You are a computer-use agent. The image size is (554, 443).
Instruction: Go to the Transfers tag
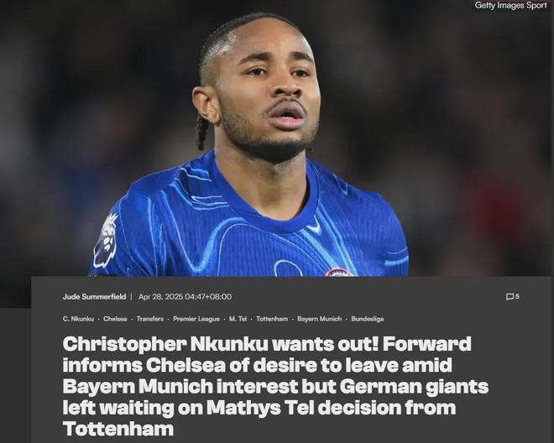149,319
